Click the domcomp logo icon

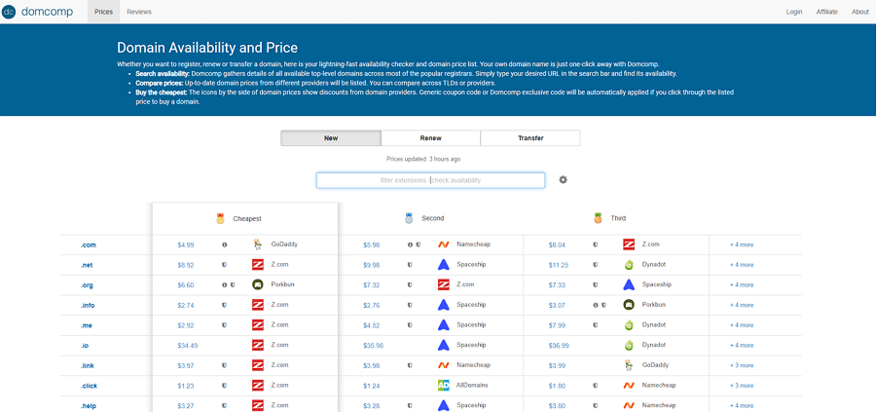[9, 11]
